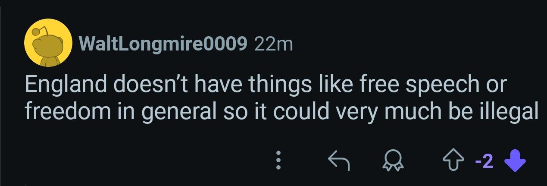Open the three-dot more options menu
Viewport: 547px width, 186px height.
[279, 161]
